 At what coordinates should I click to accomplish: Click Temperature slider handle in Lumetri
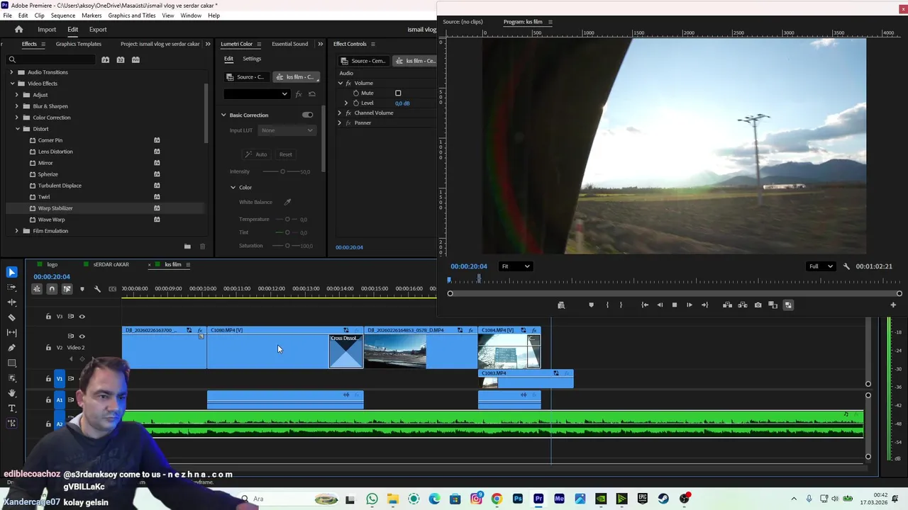click(x=287, y=219)
